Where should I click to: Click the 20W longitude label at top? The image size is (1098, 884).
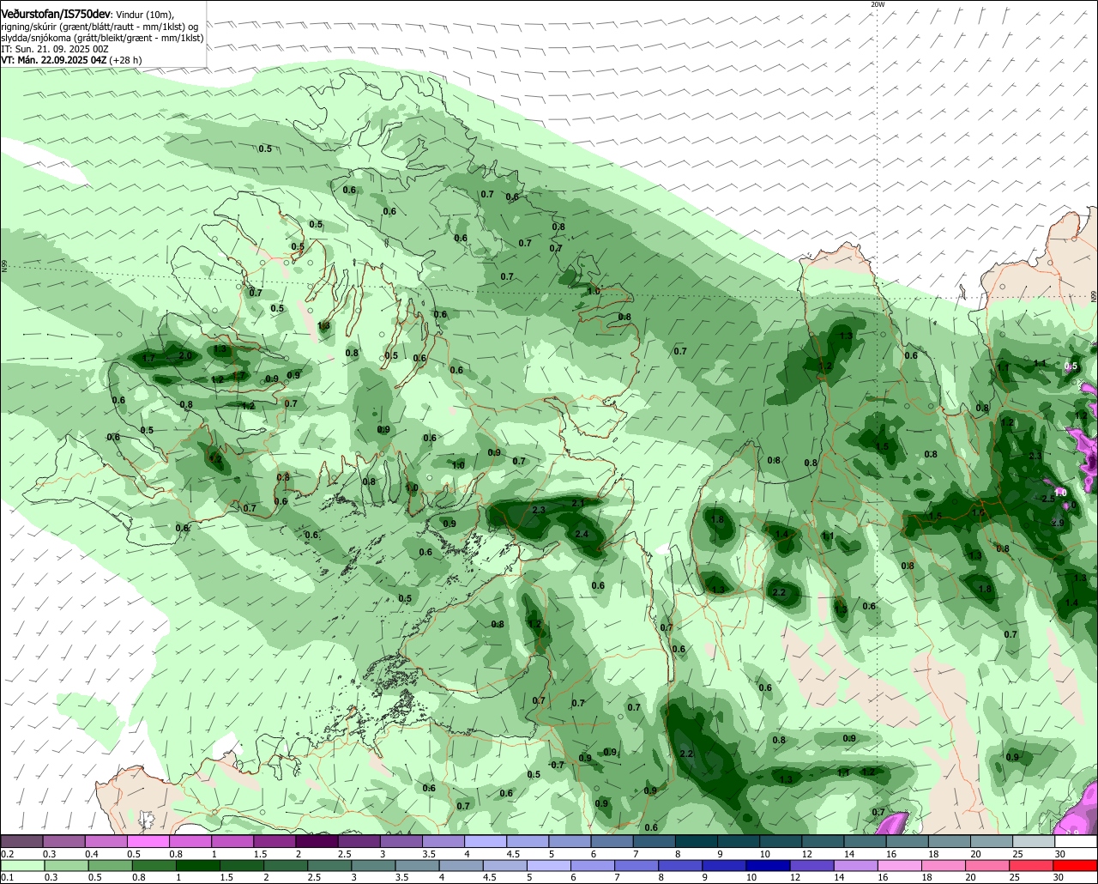point(877,4)
